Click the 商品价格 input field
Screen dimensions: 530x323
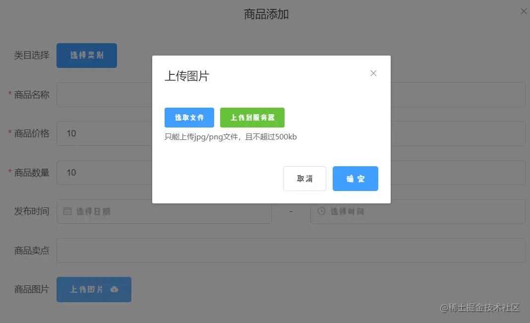(291, 133)
